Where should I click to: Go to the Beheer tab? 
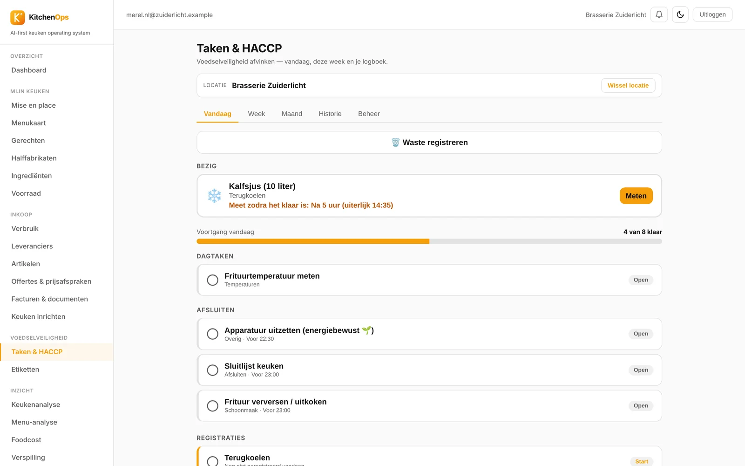369,114
